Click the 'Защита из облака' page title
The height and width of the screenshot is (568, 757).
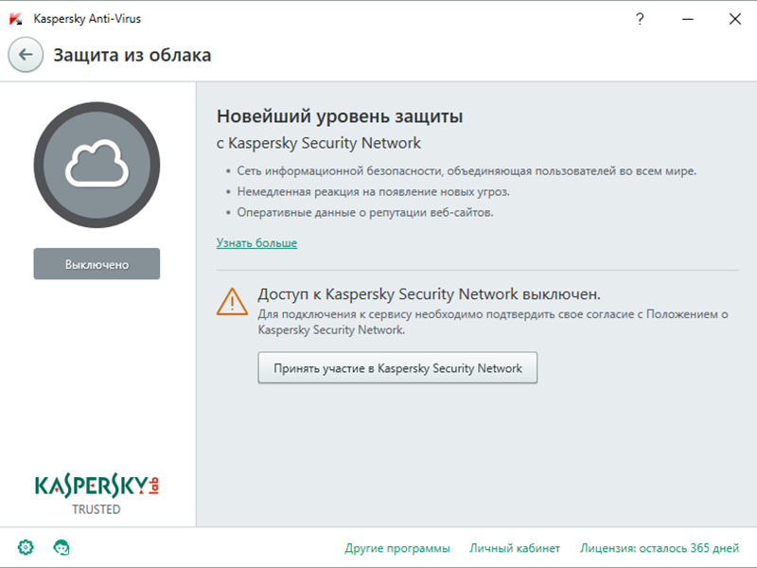tap(132, 55)
